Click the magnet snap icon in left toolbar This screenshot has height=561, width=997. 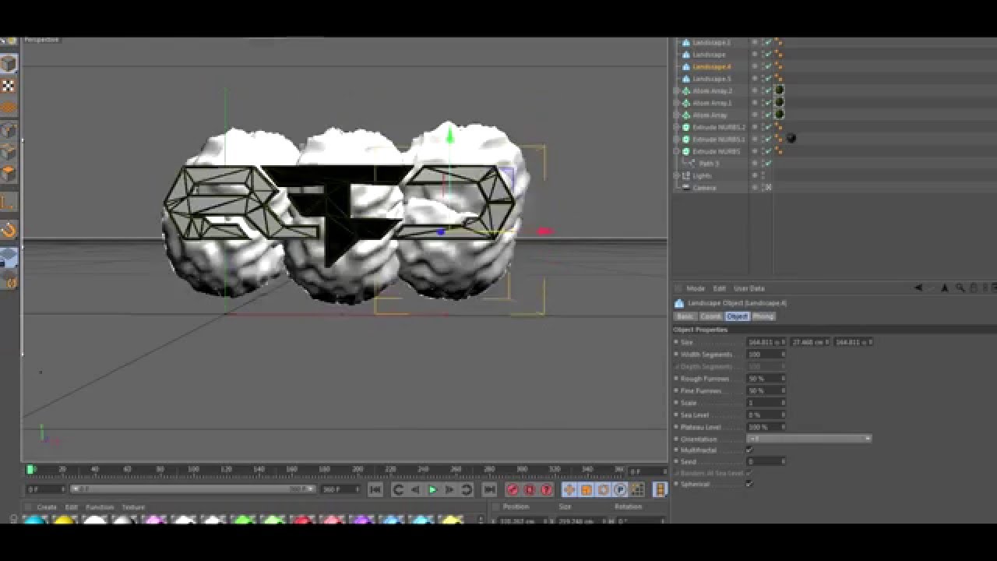(x=9, y=230)
